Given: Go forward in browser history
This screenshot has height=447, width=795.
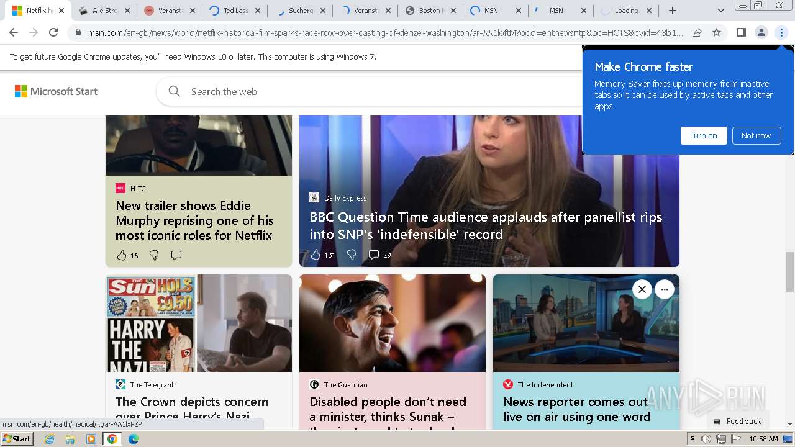Looking at the screenshot, I should 34,32.
